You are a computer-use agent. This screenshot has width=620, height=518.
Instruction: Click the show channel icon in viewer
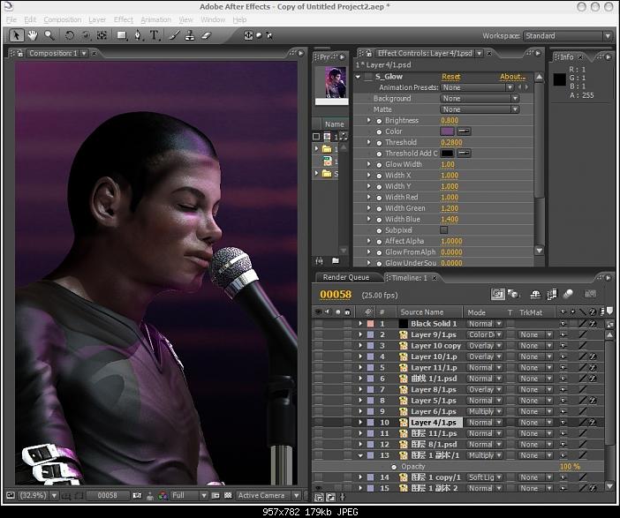(x=163, y=495)
